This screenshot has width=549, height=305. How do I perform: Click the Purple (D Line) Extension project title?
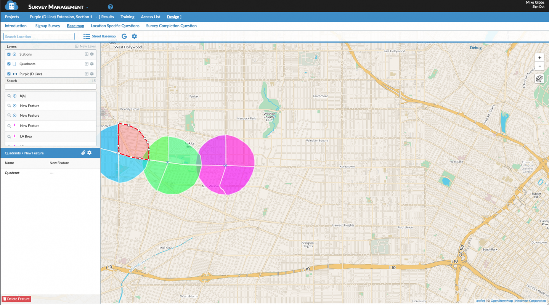(x=61, y=17)
